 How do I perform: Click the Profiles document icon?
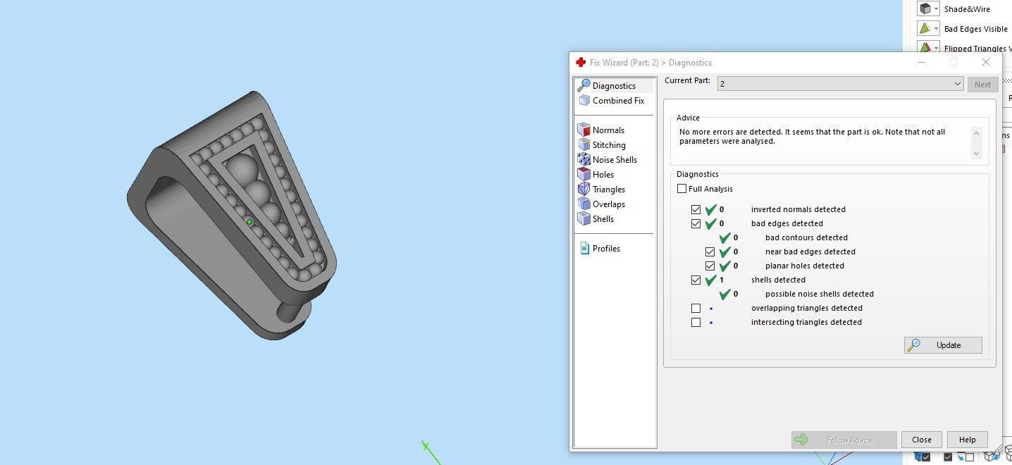(584, 249)
